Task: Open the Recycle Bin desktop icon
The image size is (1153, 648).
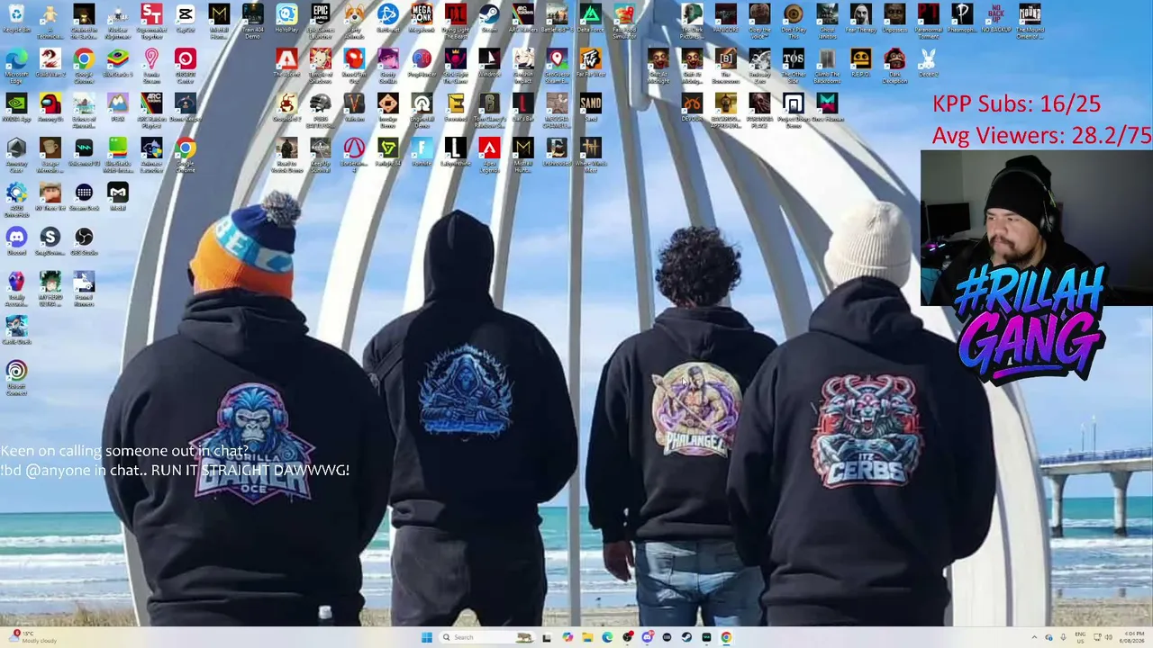Action: pyautogui.click(x=16, y=18)
